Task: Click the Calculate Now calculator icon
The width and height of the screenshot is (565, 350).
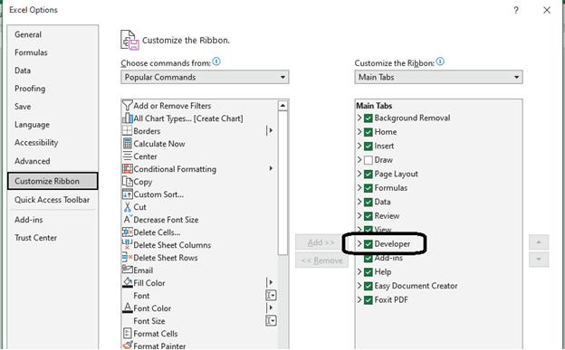Action: tap(127, 144)
